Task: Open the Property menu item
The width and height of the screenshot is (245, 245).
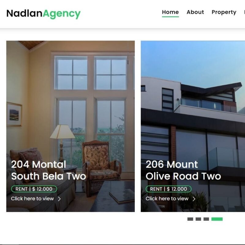Action: point(224,12)
